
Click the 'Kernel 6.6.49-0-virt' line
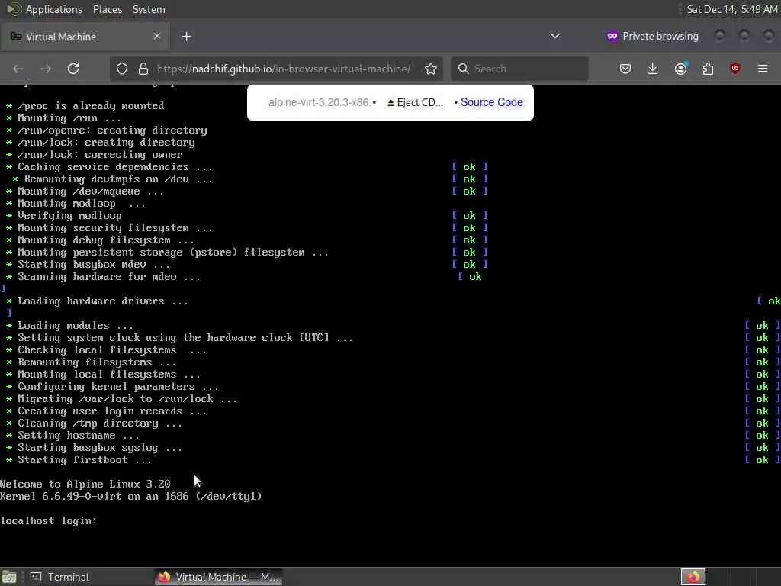131,496
